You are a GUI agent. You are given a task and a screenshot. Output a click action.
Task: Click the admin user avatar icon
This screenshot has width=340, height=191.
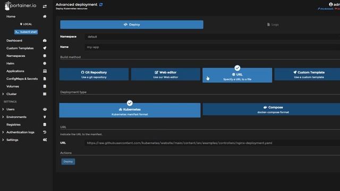(330, 4)
